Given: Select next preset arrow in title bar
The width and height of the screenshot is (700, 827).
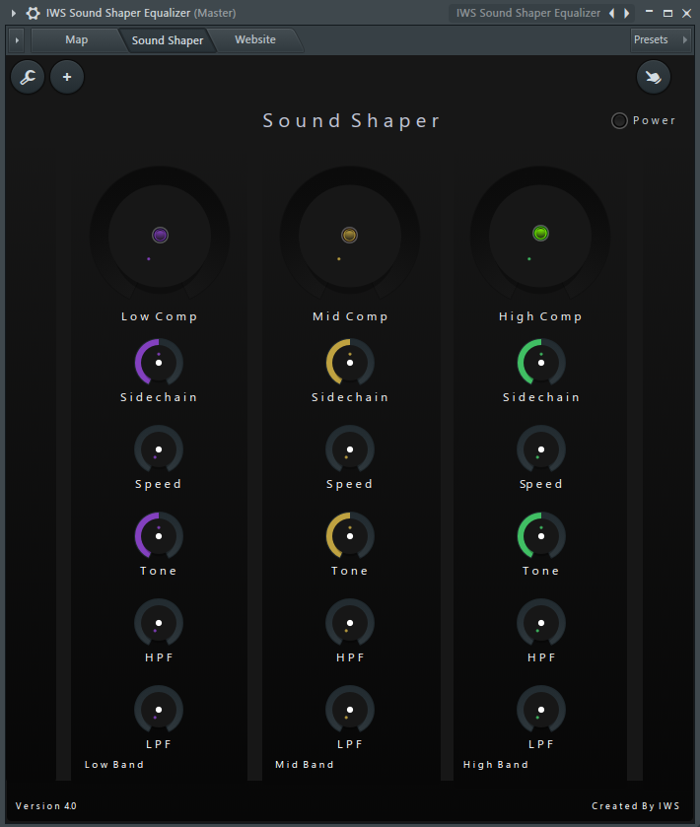Looking at the screenshot, I should [x=627, y=13].
